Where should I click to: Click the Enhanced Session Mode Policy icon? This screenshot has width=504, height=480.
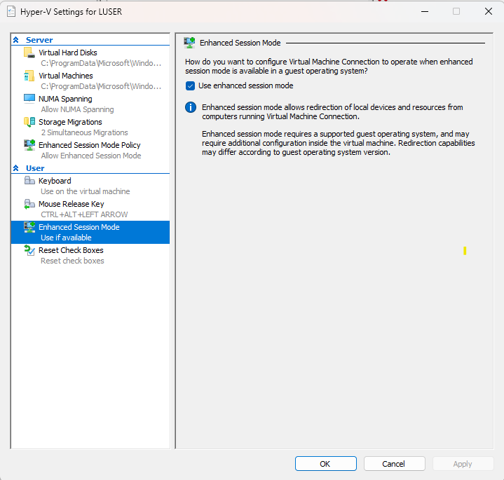point(29,145)
